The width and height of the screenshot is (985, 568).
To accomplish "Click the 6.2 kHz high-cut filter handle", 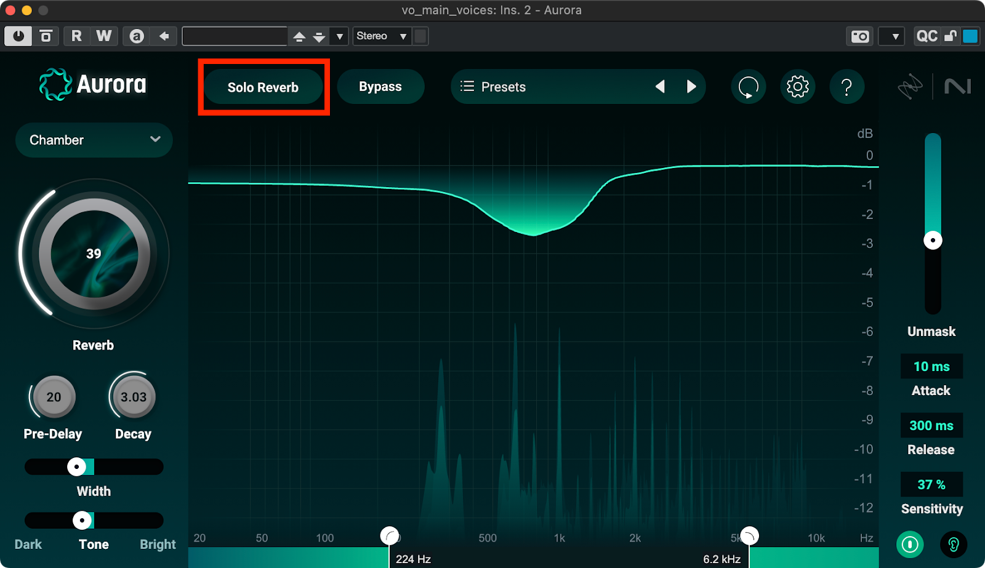I will coord(749,536).
